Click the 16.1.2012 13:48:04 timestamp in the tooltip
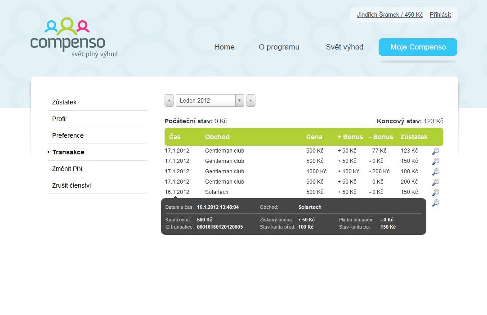The height and width of the screenshot is (315, 487). [218, 207]
